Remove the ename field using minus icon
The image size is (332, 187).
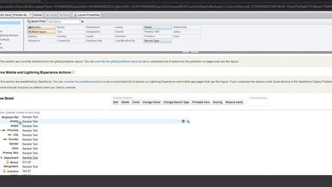[x=183, y=121]
